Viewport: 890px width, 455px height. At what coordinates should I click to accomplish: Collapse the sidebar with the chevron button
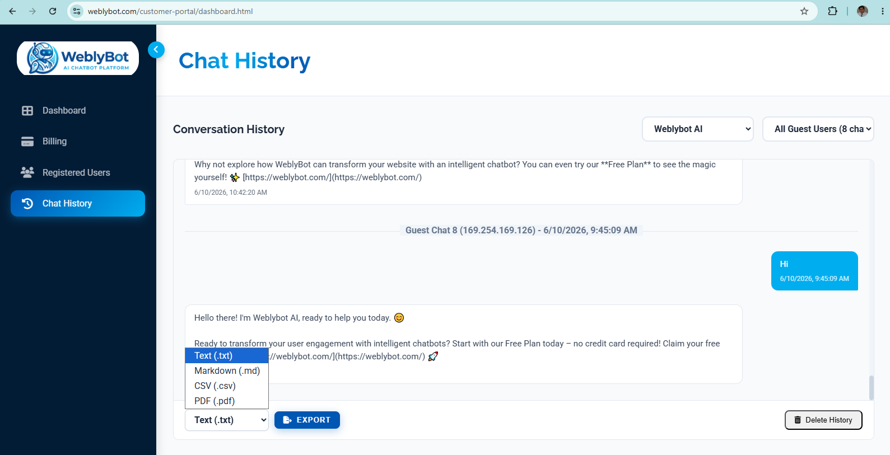(156, 50)
